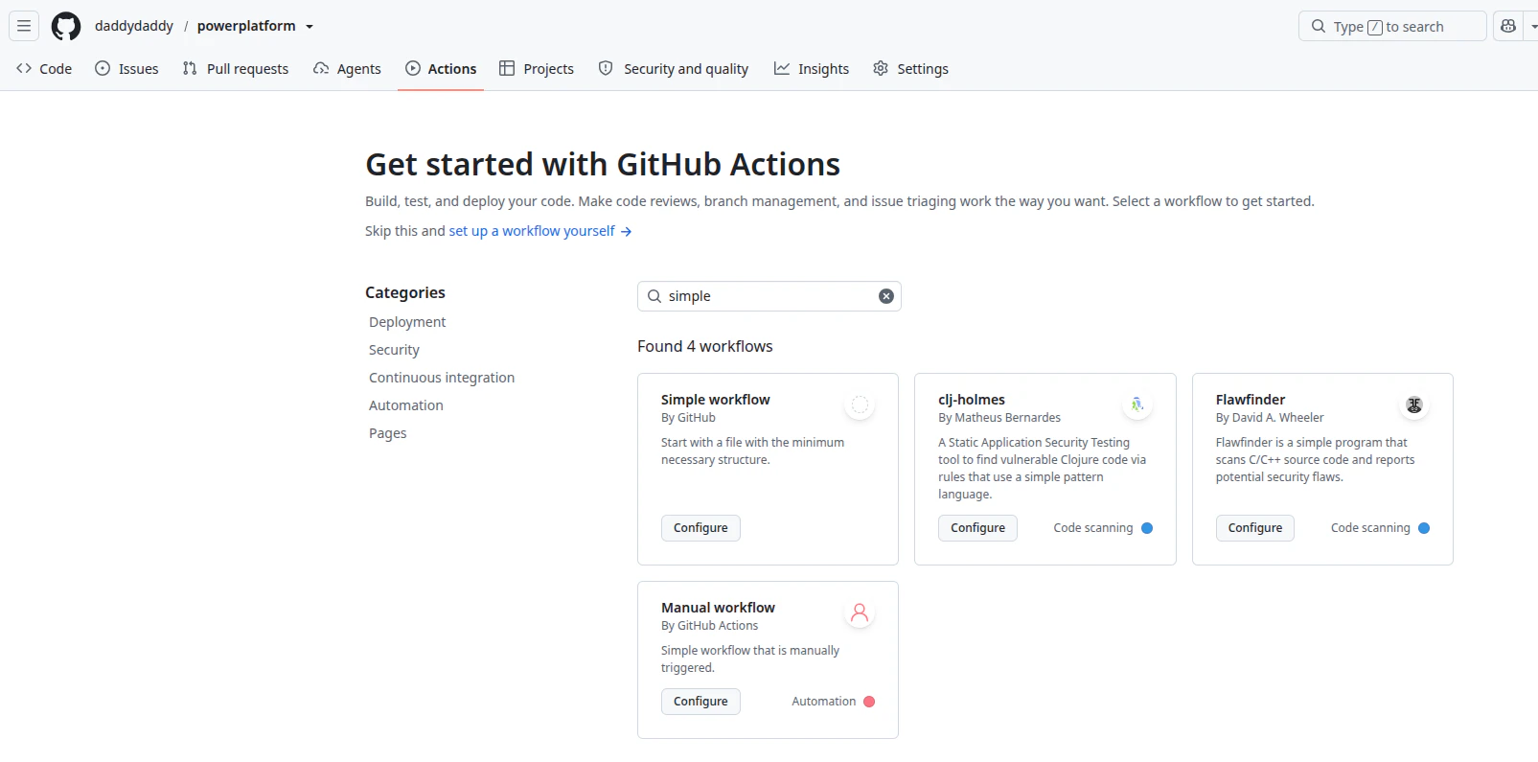Configure the Simple workflow

(700, 528)
